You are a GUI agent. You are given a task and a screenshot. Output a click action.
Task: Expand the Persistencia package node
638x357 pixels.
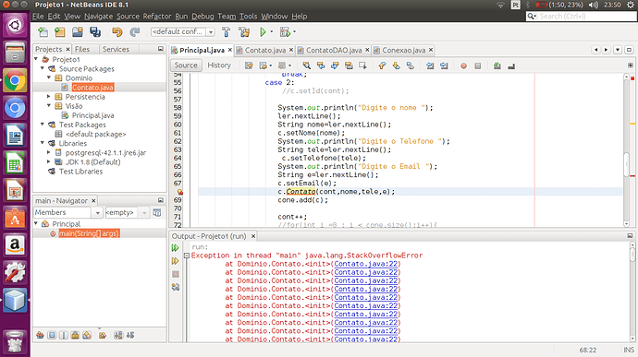tap(48, 97)
